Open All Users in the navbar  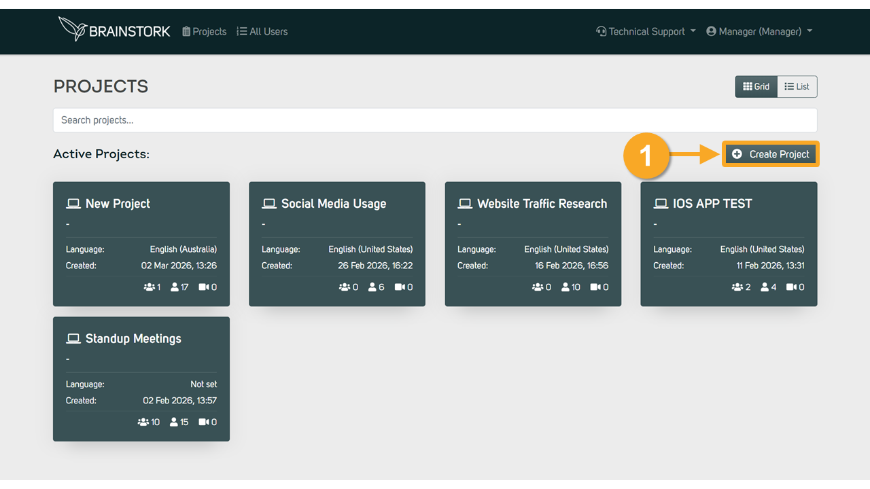click(262, 31)
